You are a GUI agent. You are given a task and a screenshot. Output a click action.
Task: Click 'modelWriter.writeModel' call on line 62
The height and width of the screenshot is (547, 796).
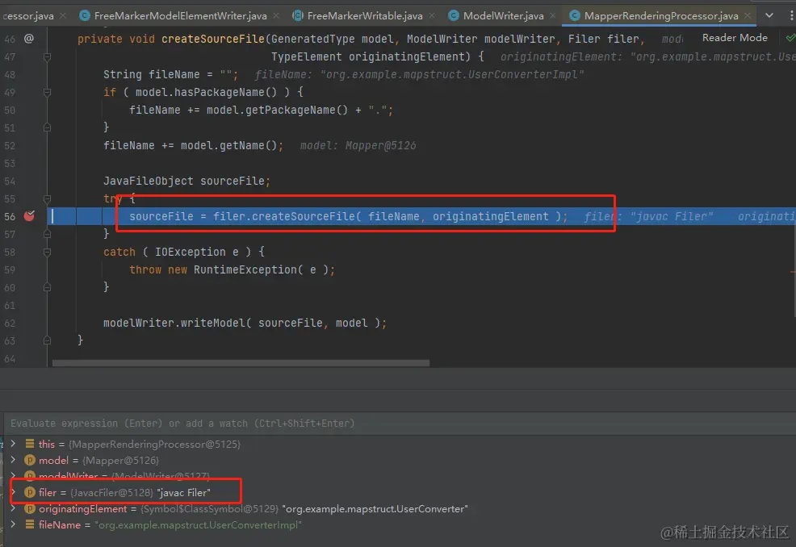(x=174, y=323)
